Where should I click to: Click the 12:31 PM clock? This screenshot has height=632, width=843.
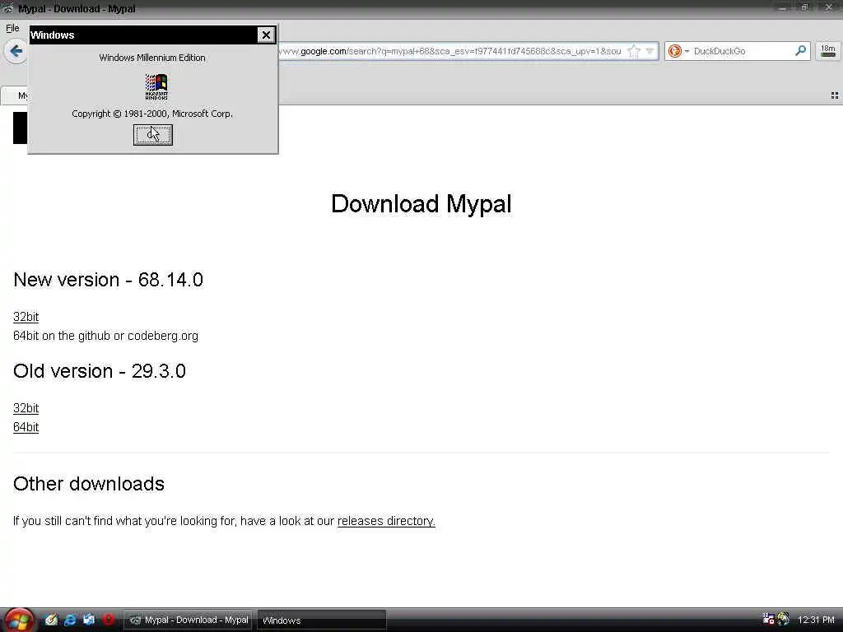[x=816, y=620]
